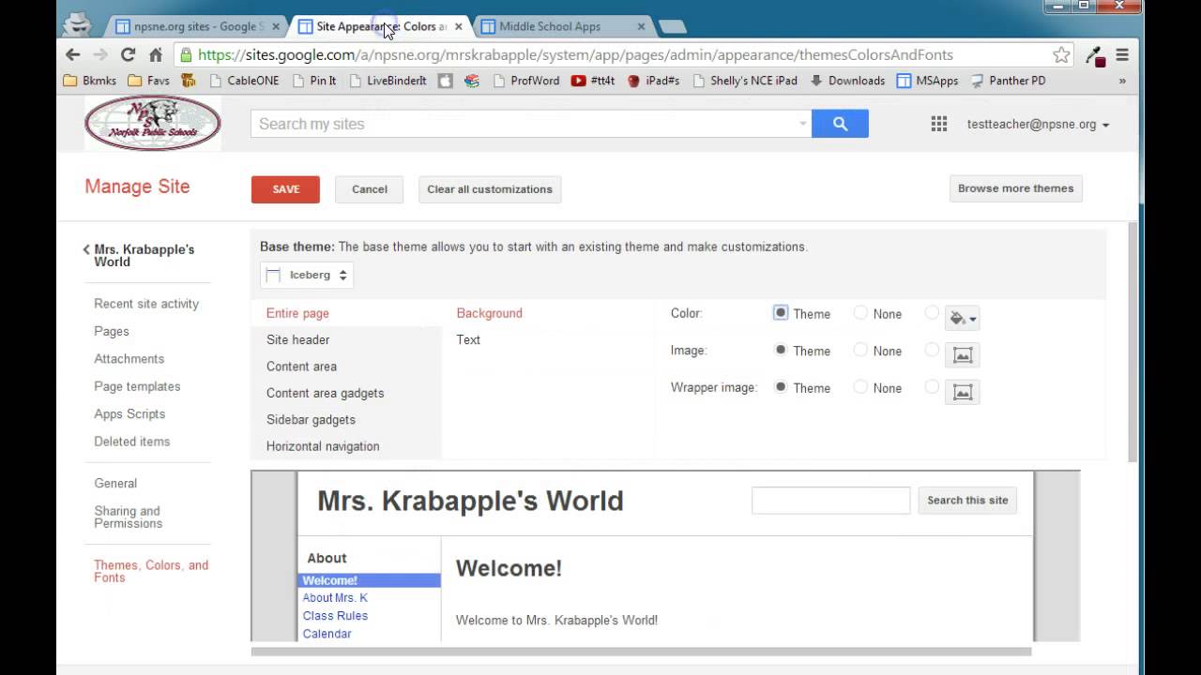Click the extension icon beside the star

coord(1095,54)
